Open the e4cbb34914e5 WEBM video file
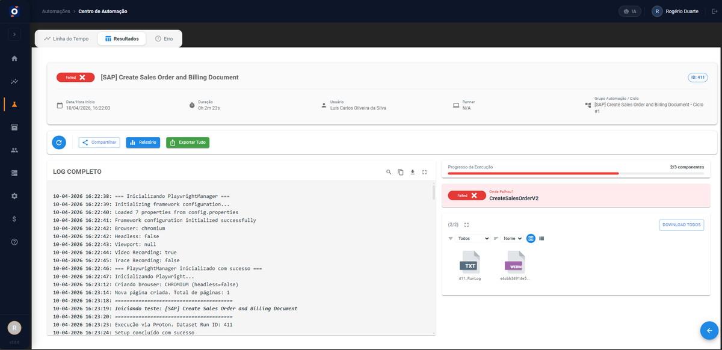Image resolution: width=722 pixels, height=350 pixels. pyautogui.click(x=516, y=265)
